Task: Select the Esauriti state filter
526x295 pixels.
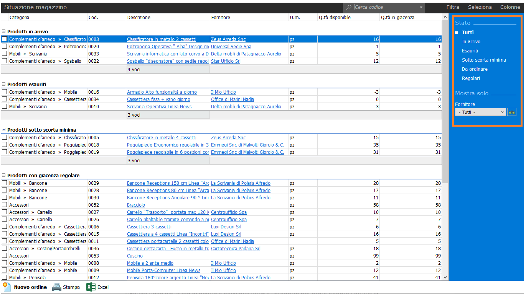Action: coord(470,51)
